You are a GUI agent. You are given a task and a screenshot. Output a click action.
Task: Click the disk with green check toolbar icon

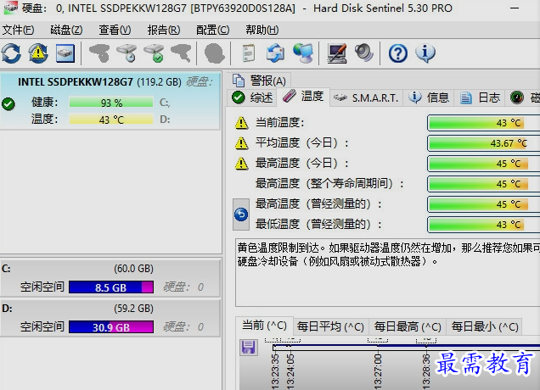coord(154,53)
